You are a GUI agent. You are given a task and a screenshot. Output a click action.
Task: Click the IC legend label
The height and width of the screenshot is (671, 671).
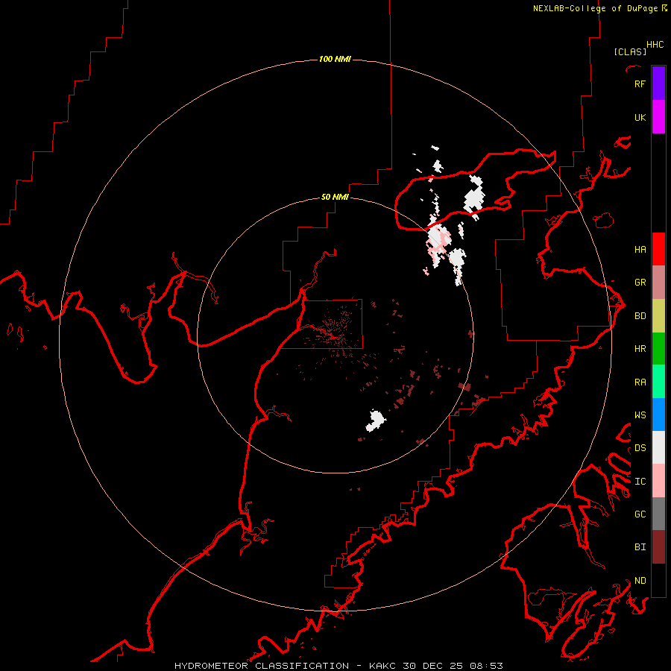(640, 482)
